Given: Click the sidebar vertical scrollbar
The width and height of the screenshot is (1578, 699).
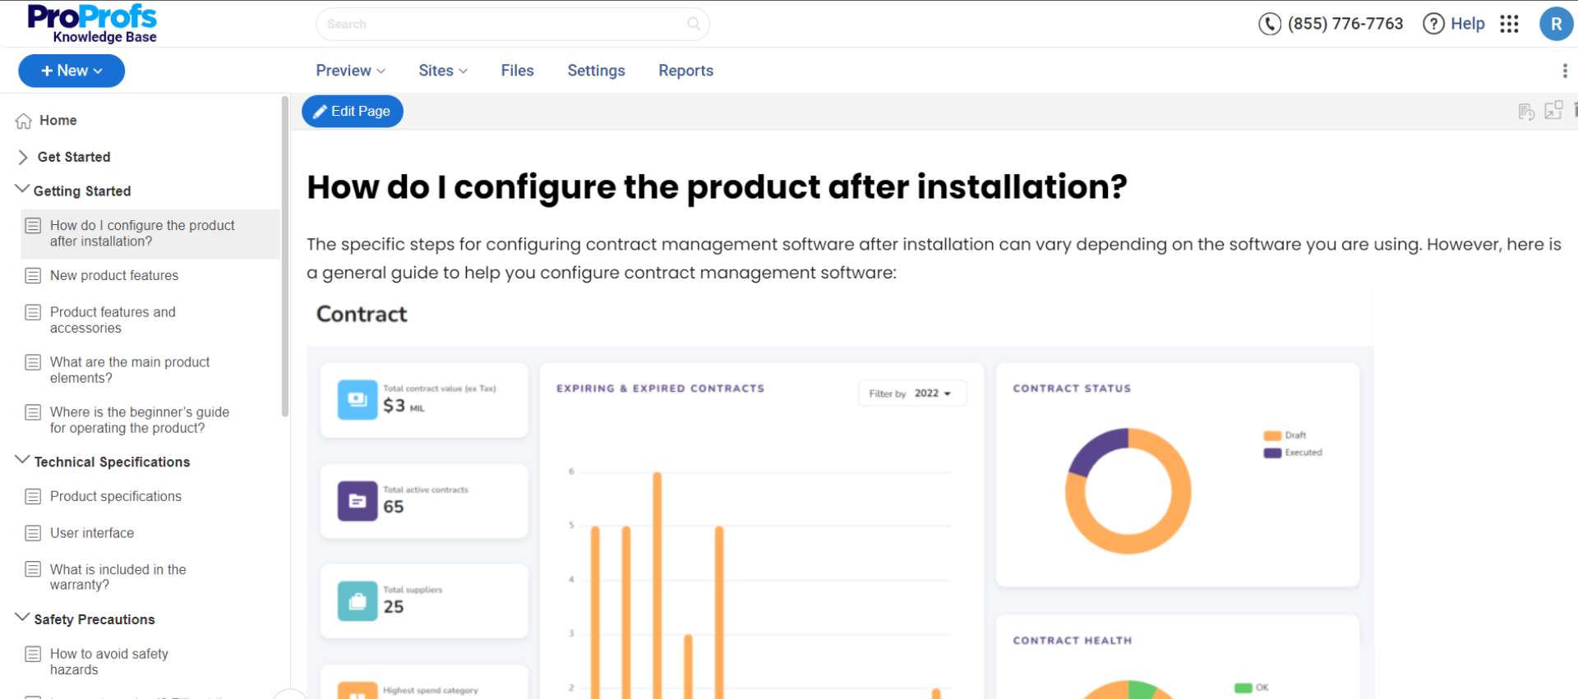Looking at the screenshot, I should point(285,256).
